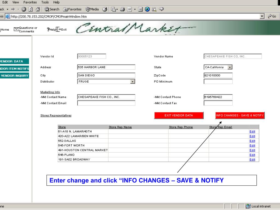280x210 pixels.
Task: Open the browser Search pane
Action: click(52, 9)
